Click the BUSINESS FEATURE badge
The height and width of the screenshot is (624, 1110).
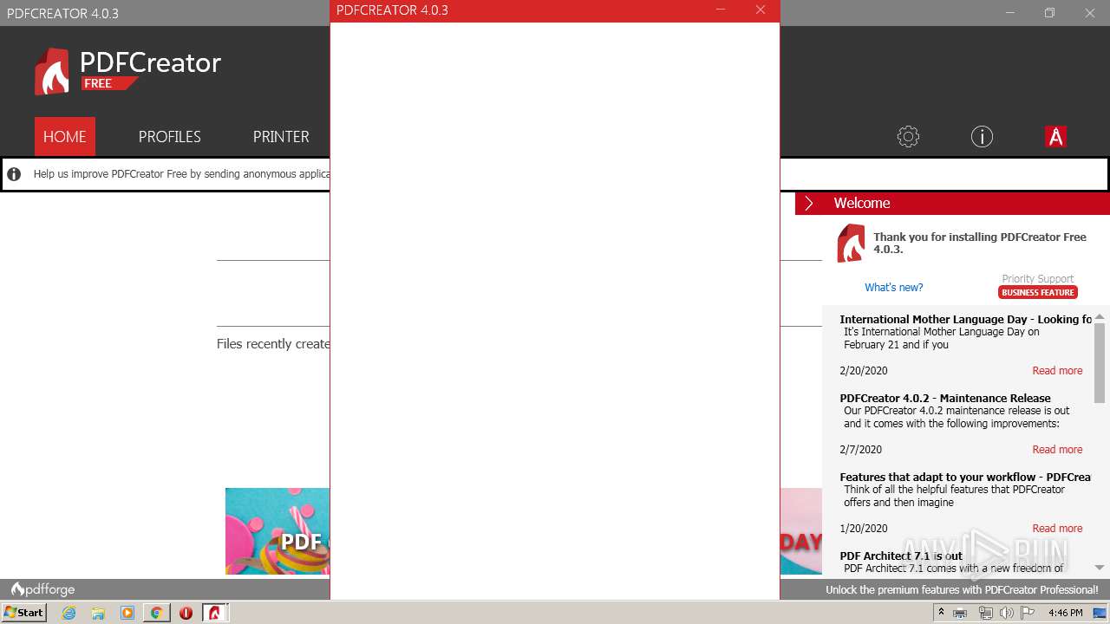[1038, 292]
